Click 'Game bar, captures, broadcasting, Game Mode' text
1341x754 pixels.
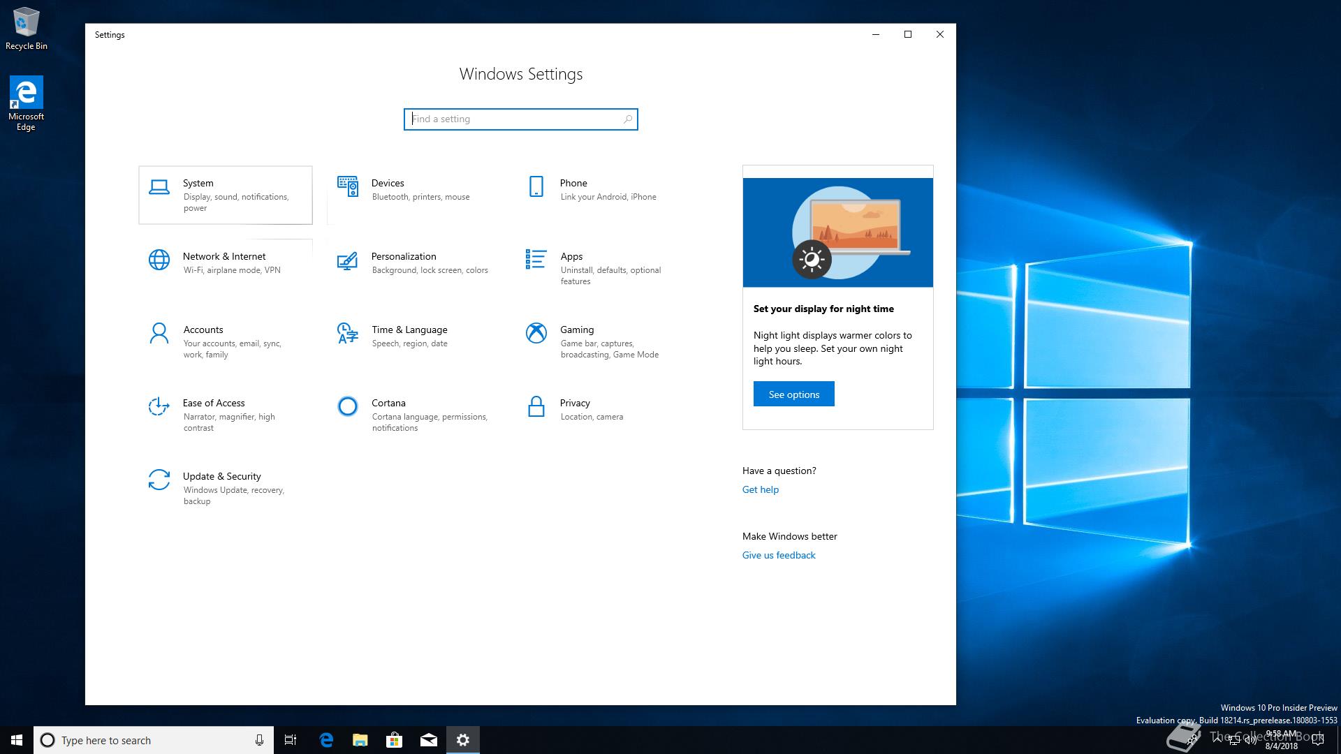click(610, 349)
